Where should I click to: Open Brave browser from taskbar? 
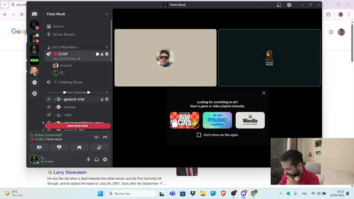pyautogui.click(x=223, y=193)
